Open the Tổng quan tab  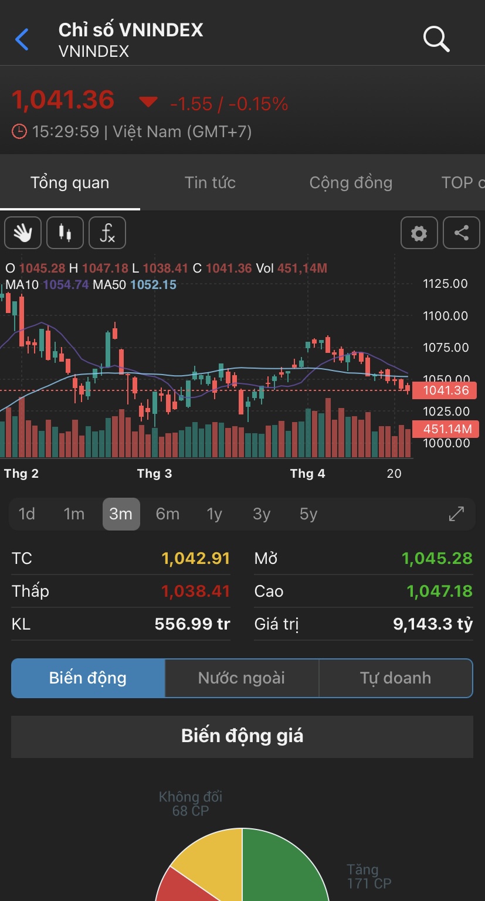pos(70,183)
